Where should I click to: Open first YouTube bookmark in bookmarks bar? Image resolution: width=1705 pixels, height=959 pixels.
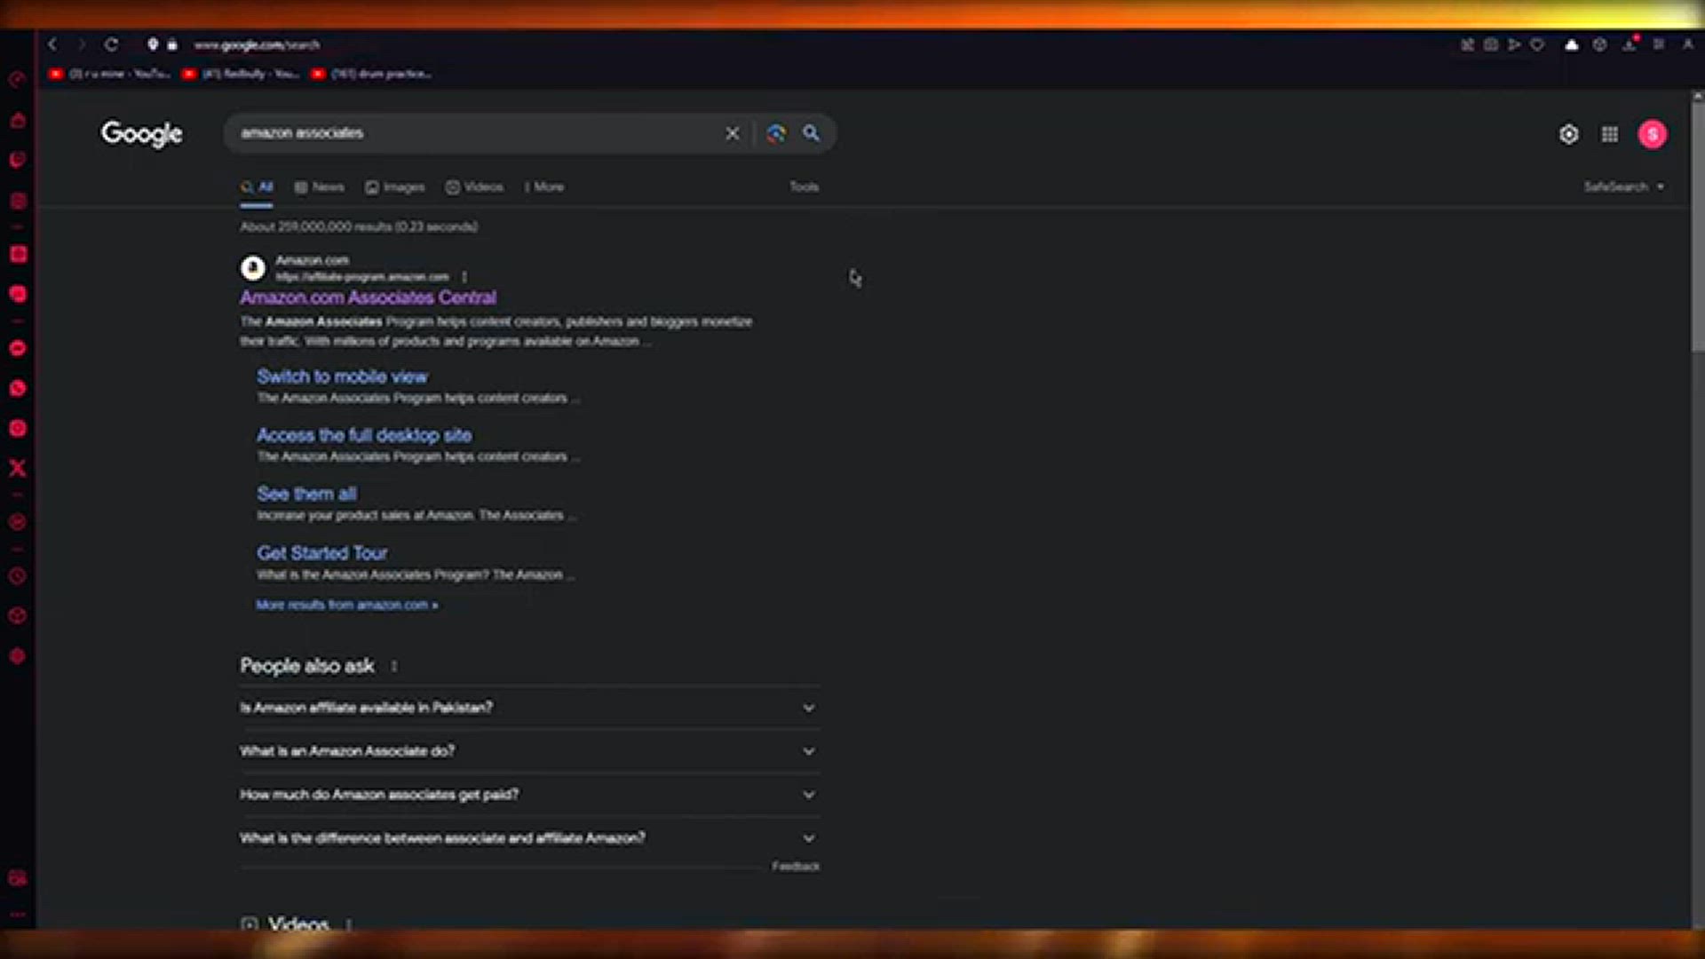pyautogui.click(x=110, y=74)
